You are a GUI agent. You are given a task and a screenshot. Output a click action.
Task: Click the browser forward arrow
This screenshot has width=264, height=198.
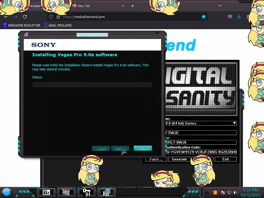15,17
